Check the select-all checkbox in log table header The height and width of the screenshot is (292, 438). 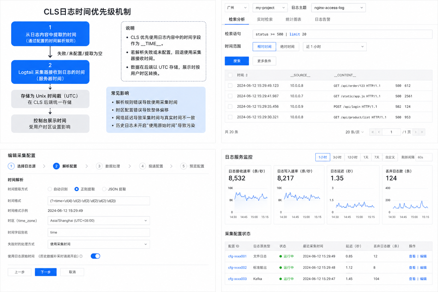pyautogui.click(x=230, y=75)
